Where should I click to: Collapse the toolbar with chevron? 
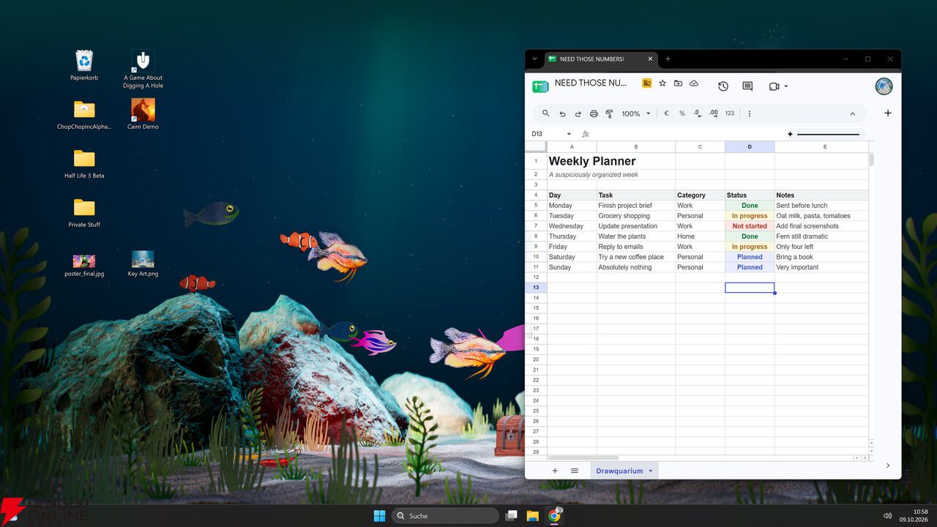[x=852, y=113]
